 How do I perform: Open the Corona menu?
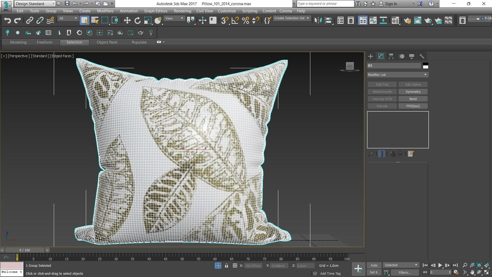[285, 11]
